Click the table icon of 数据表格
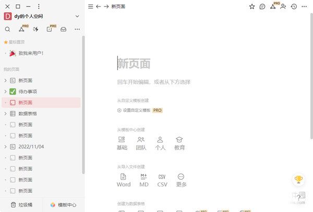This screenshot has width=313, height=212. 13,114
